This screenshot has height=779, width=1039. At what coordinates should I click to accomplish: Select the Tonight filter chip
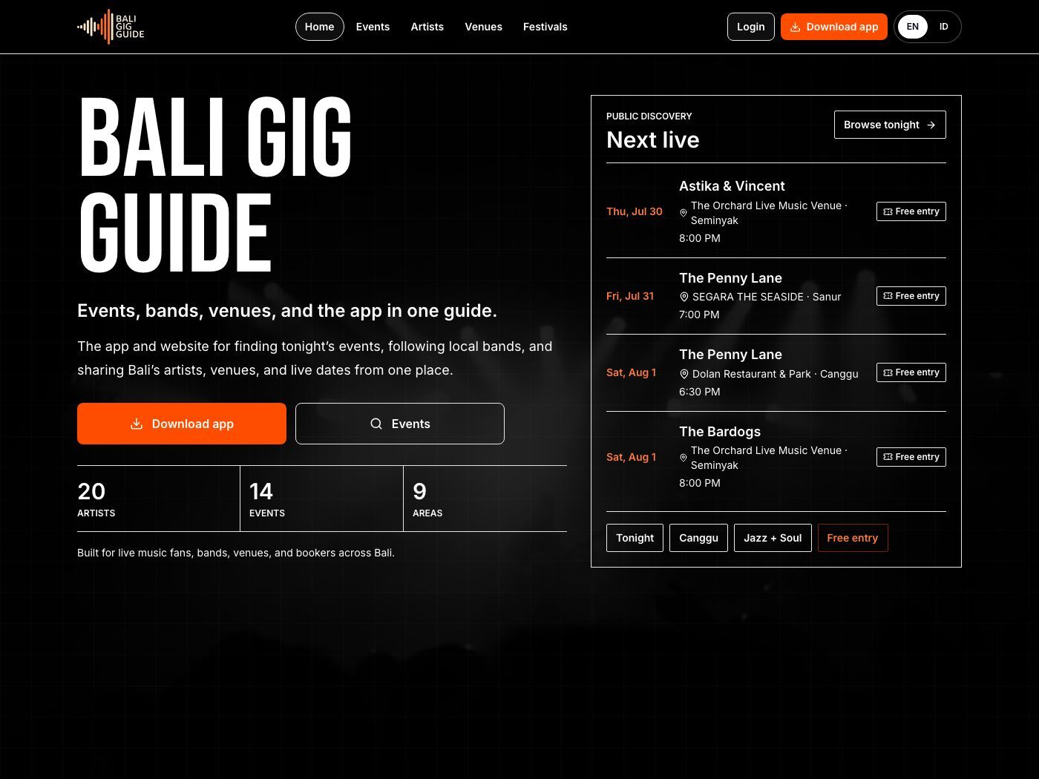[x=635, y=538]
